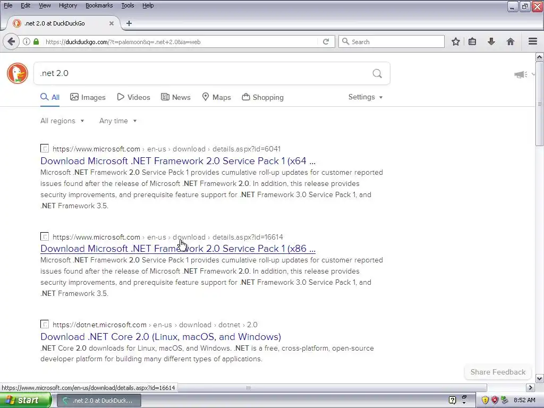Click the vertical scrollbar thumb
Image resolution: width=544 pixels, height=408 pixels.
click(x=540, y=104)
